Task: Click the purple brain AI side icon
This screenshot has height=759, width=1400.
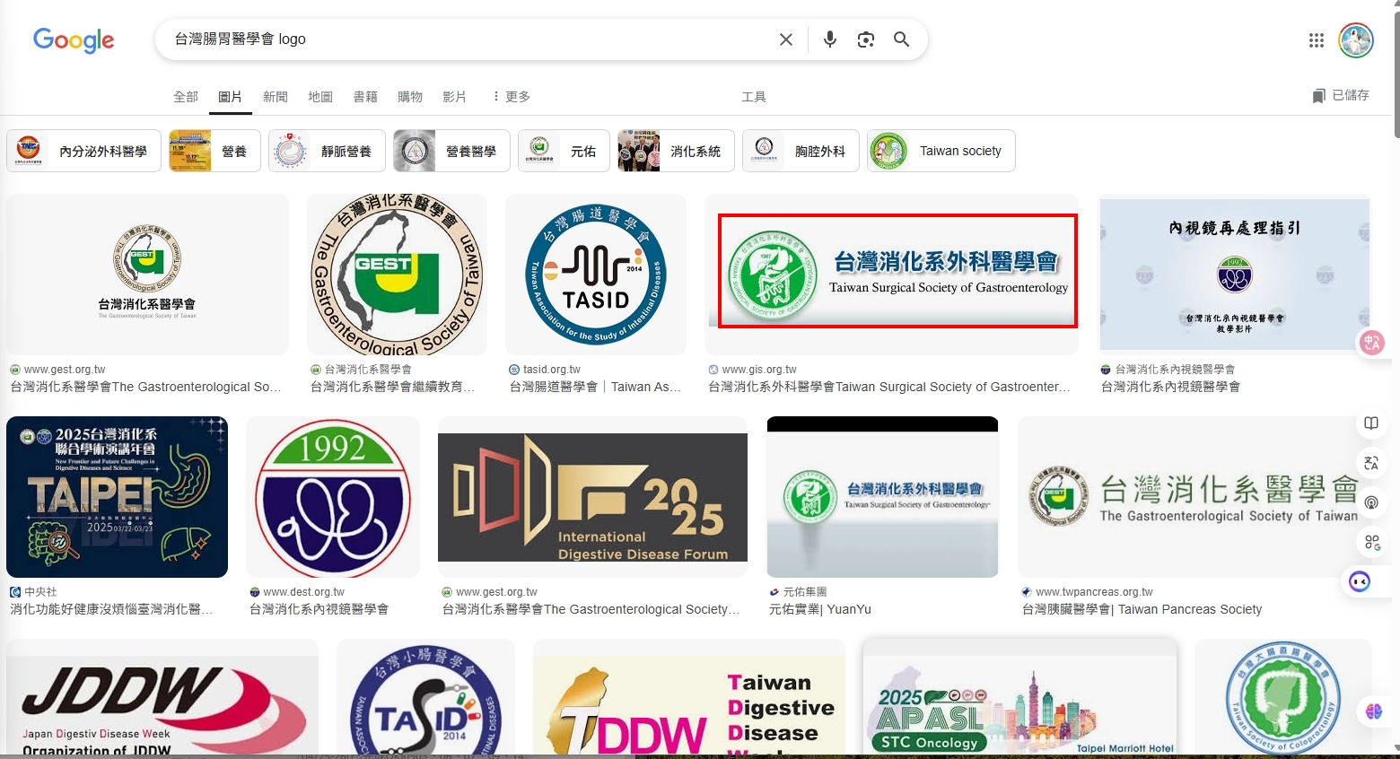Action: pos(1374,711)
